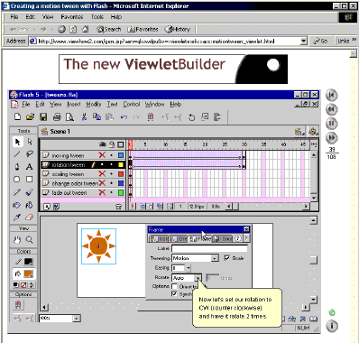Pause the viewlet playback
Screen dimensions: 359x343
click(332, 124)
